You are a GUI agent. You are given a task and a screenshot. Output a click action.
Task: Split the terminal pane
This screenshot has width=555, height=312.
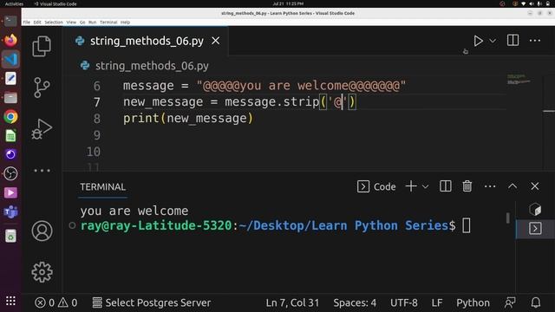pyautogui.click(x=445, y=186)
